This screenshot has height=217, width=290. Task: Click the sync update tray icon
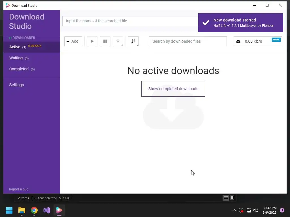pos(241,210)
